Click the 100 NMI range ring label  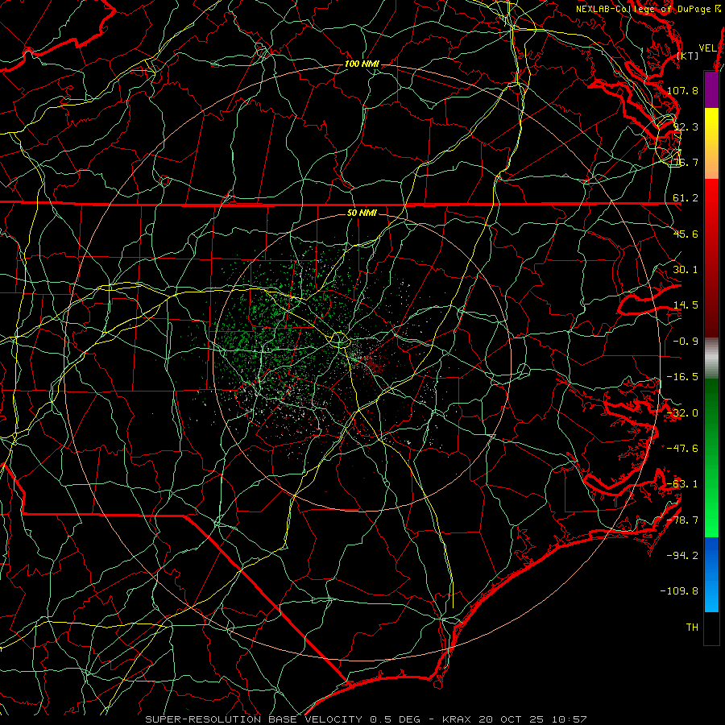(x=362, y=64)
